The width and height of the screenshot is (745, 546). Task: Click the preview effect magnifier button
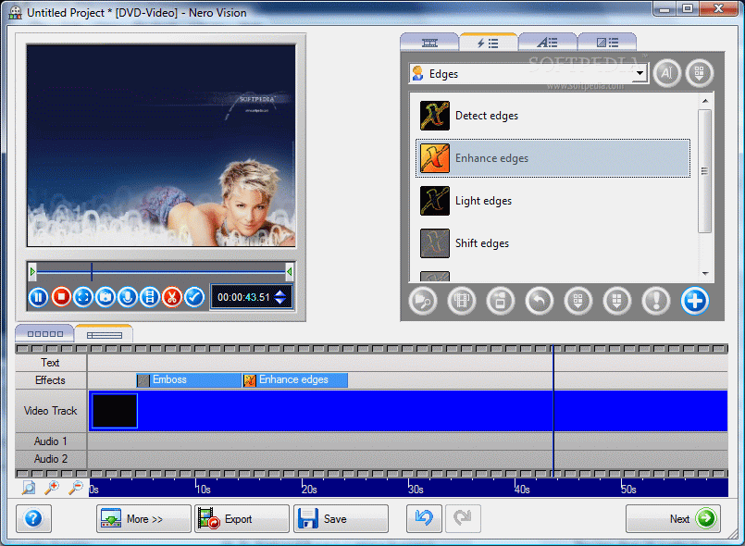(422, 301)
